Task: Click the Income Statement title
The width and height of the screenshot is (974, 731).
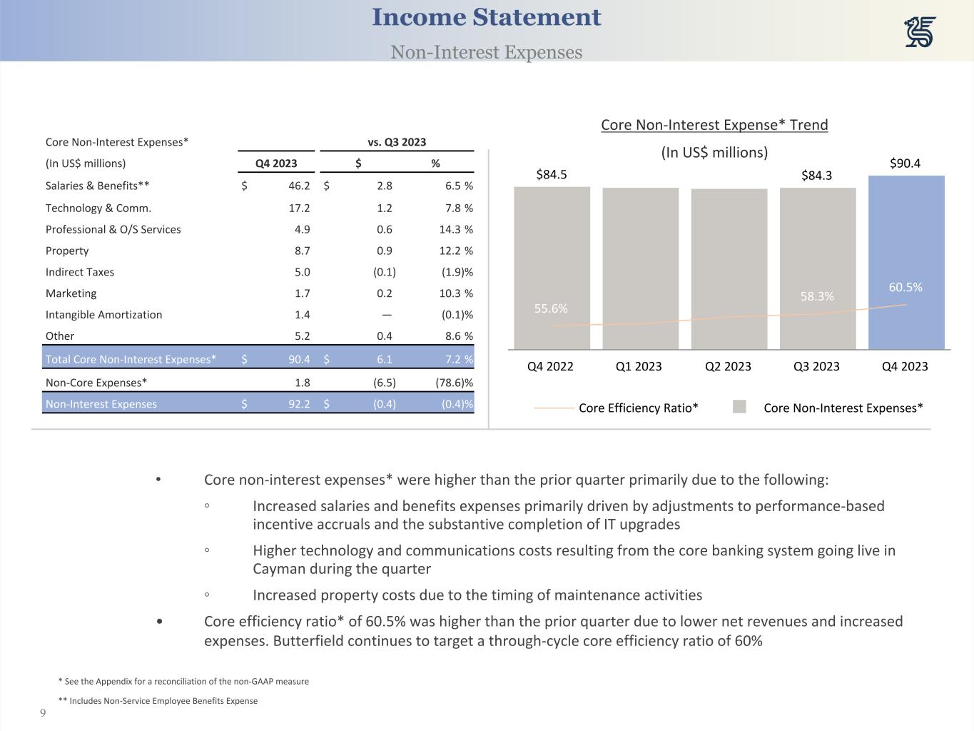Action: pos(486,18)
